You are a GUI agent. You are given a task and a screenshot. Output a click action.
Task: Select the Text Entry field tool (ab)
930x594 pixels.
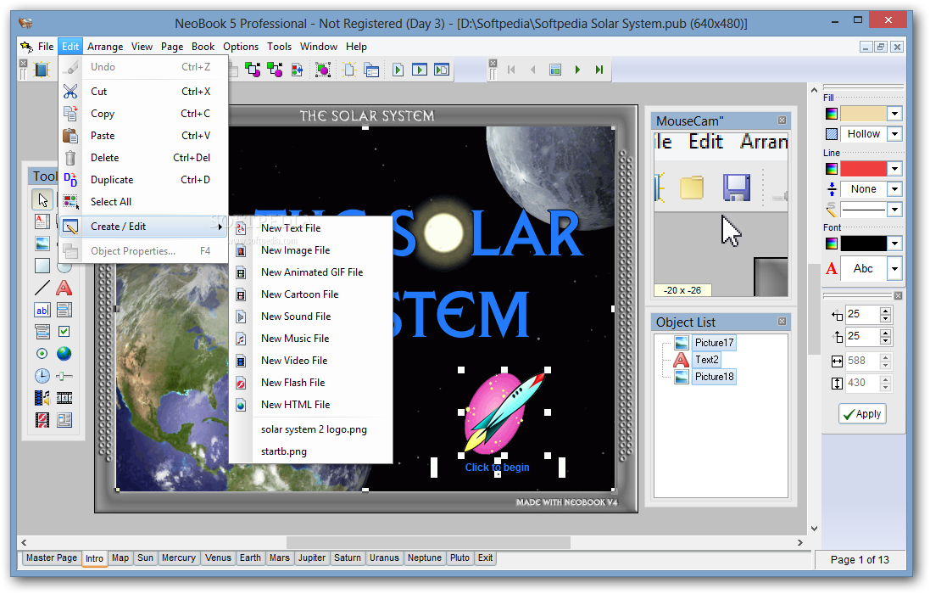42,310
